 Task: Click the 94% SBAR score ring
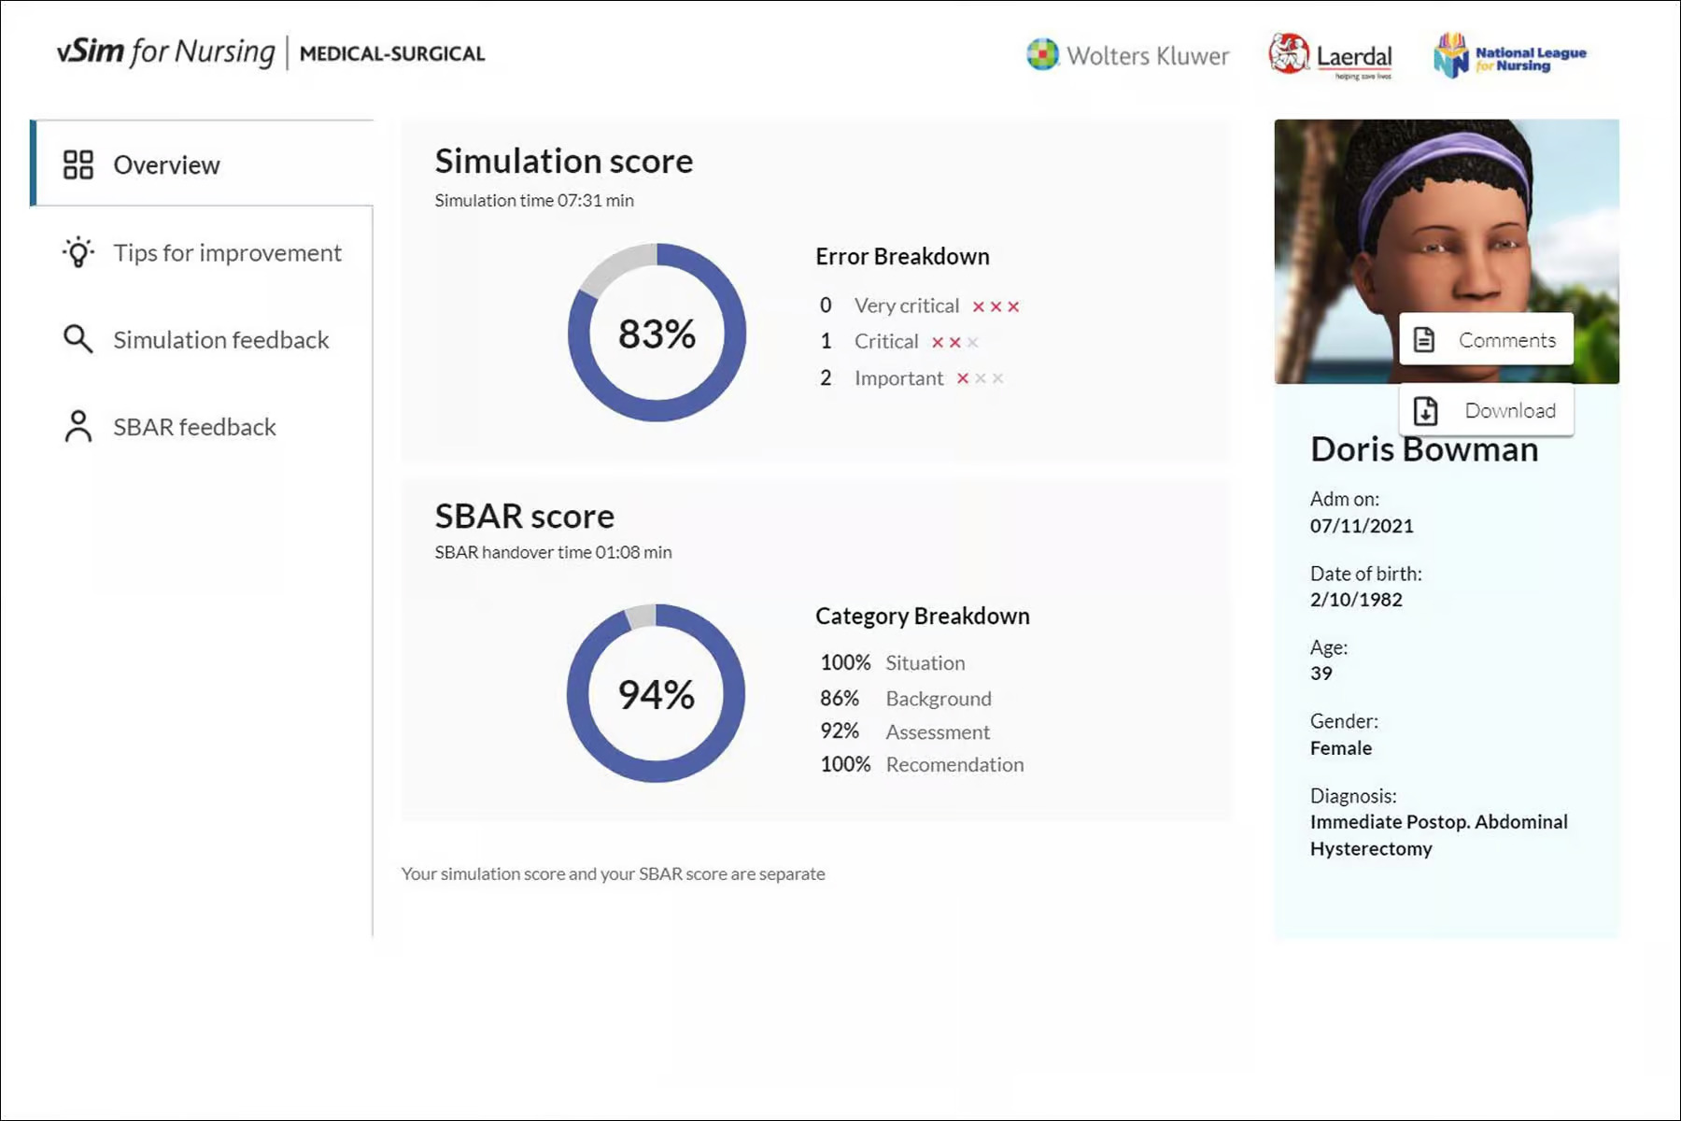[656, 693]
